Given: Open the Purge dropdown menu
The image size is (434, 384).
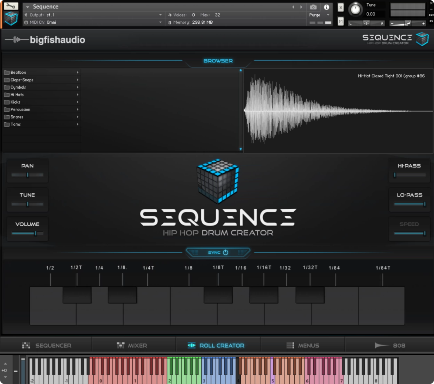Looking at the screenshot, I should (319, 15).
